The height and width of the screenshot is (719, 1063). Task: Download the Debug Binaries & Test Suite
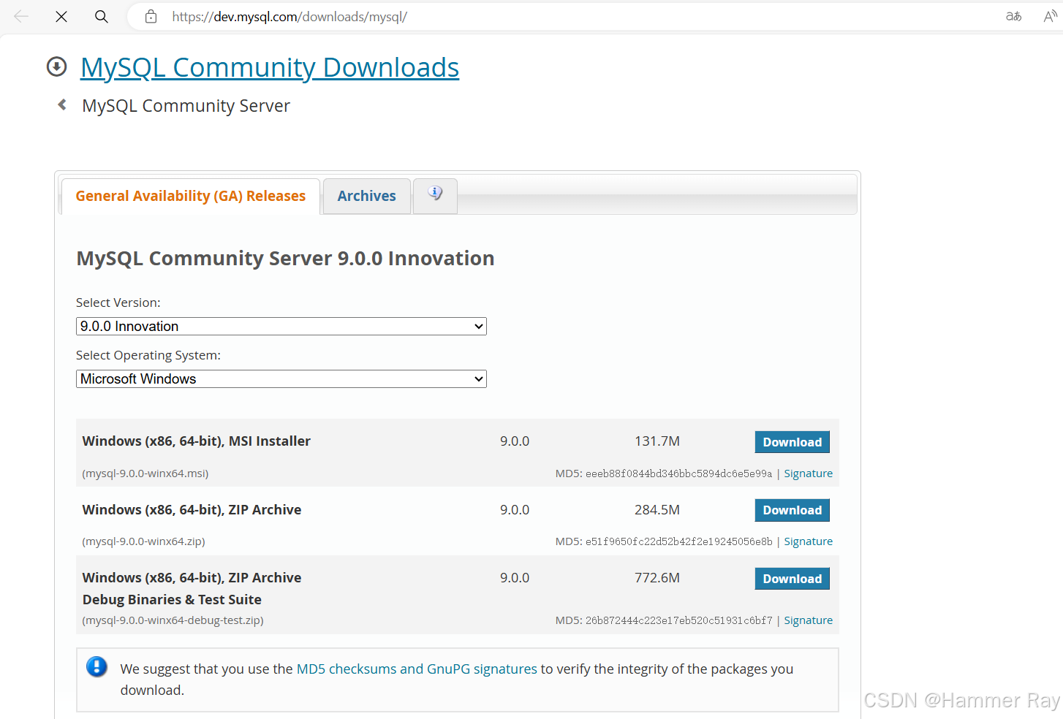tap(792, 579)
